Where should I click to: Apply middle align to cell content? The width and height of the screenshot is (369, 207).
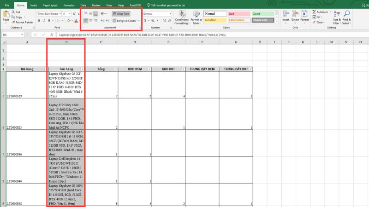pos(90,14)
